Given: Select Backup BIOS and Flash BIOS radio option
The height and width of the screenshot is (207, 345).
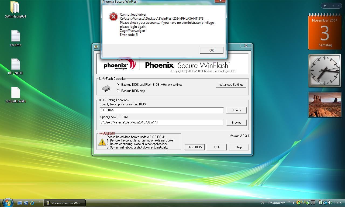Looking at the screenshot, I should click(118, 84).
